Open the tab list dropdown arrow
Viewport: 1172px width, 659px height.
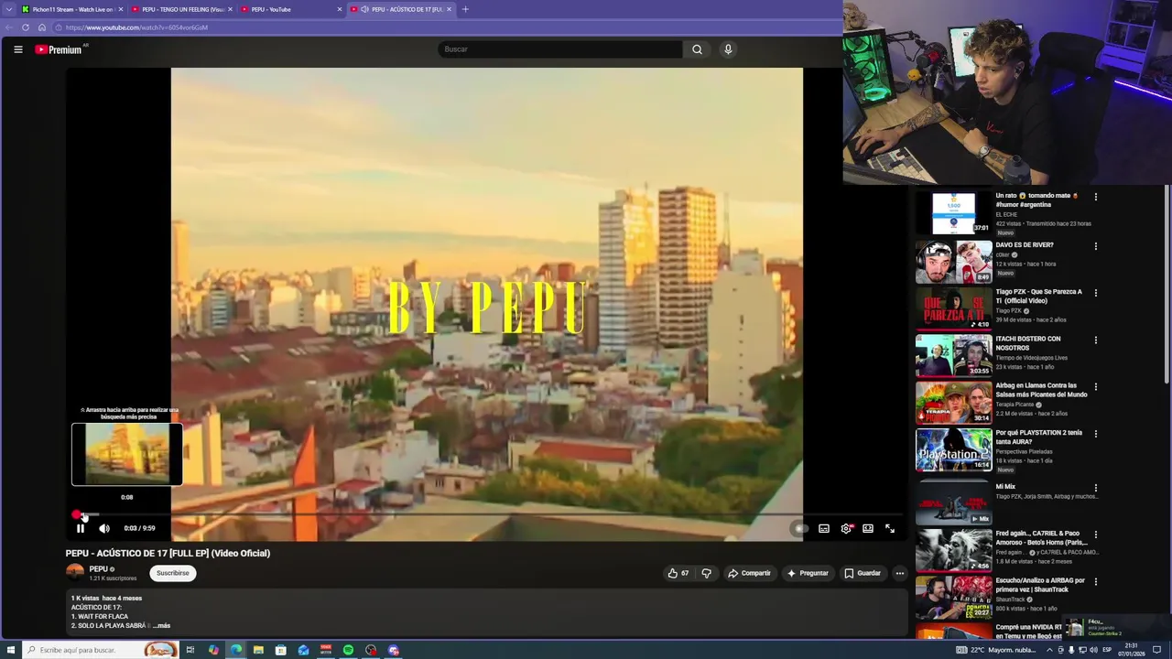click(x=8, y=9)
